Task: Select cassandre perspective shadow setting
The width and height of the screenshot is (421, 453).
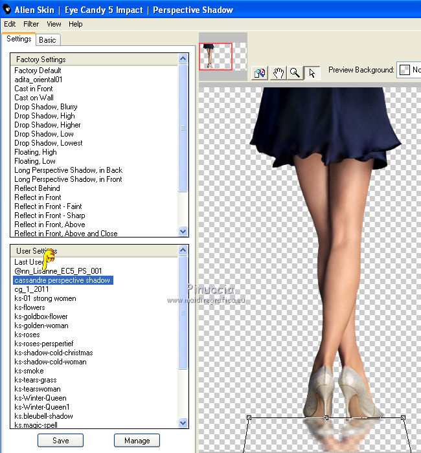Action: [63, 280]
